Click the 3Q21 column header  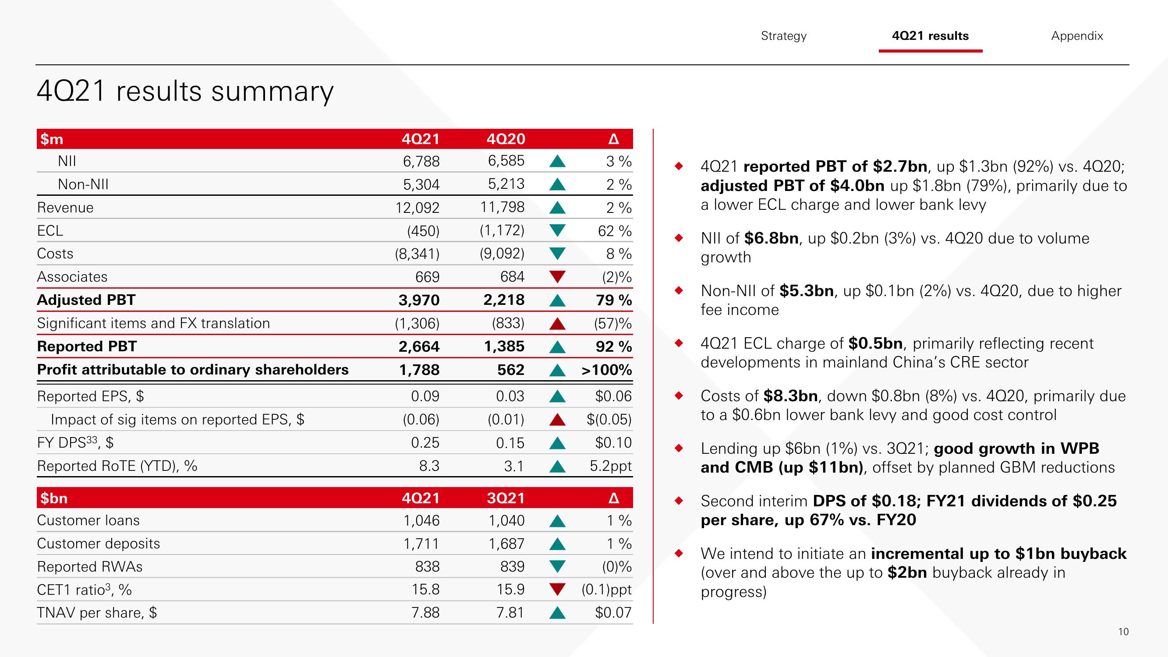(506, 498)
